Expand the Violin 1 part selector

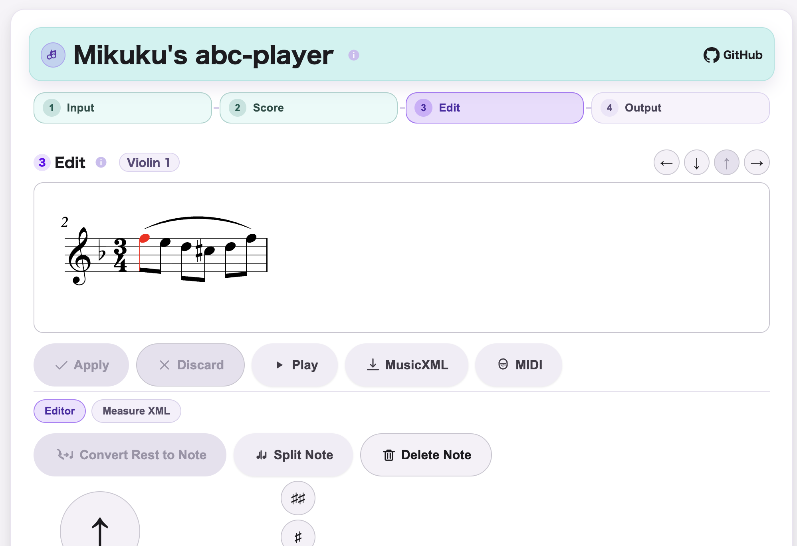coord(149,162)
